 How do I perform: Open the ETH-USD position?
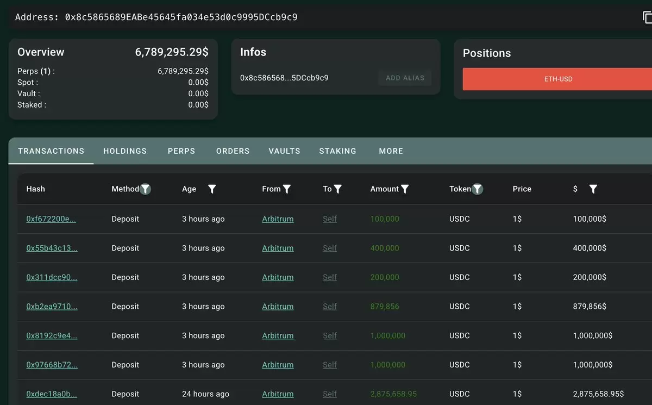click(557, 79)
